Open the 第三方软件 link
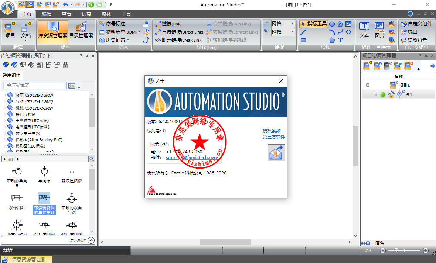The height and width of the screenshot is (263, 436). 274,137
